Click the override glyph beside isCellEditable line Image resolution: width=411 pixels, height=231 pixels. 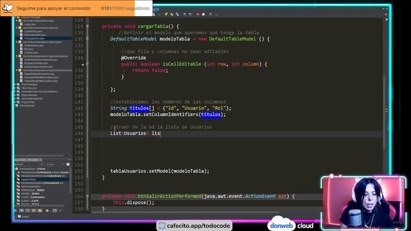click(83, 64)
